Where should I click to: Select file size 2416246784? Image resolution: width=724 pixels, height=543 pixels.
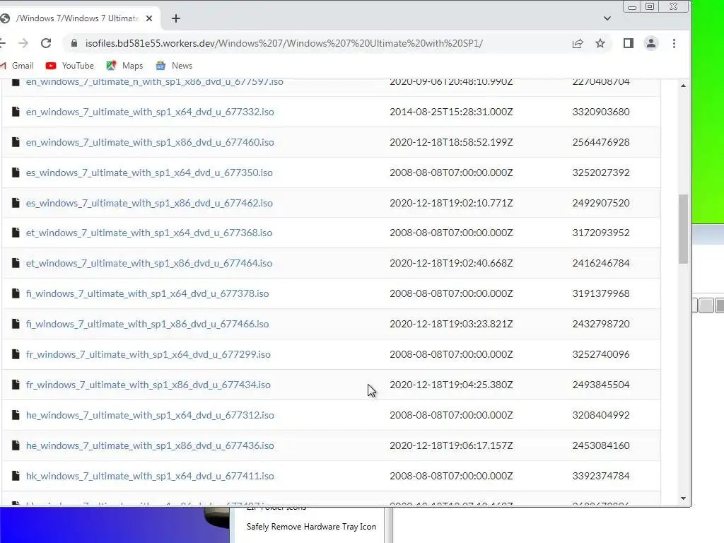click(x=601, y=263)
